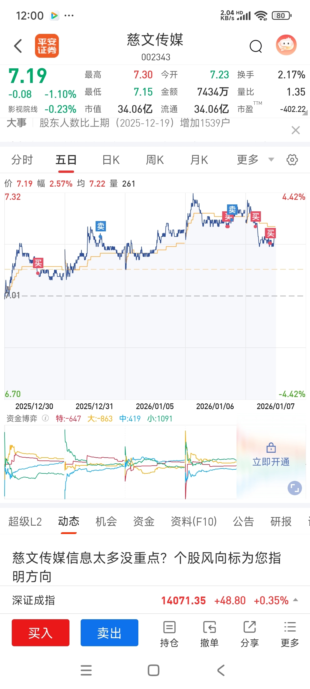Image resolution: width=310 pixels, height=689 pixels.
Task: Tap the back arrow at top left
Action: pyautogui.click(x=18, y=46)
